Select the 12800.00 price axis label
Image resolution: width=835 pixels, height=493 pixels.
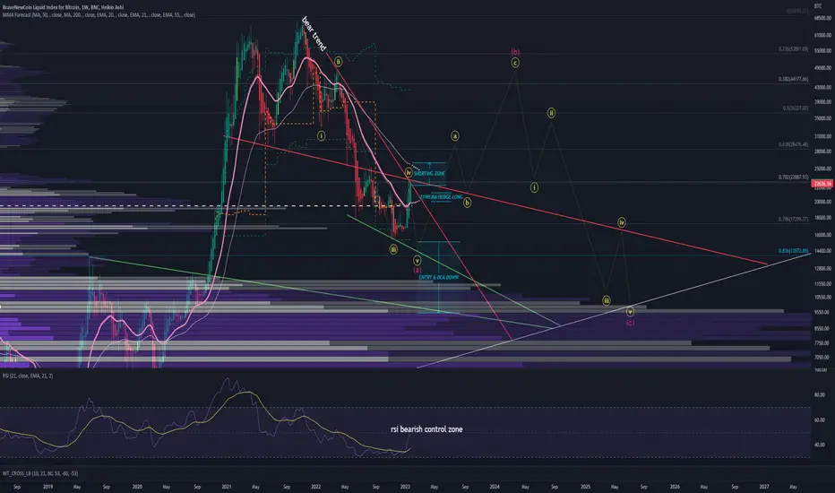822,269
